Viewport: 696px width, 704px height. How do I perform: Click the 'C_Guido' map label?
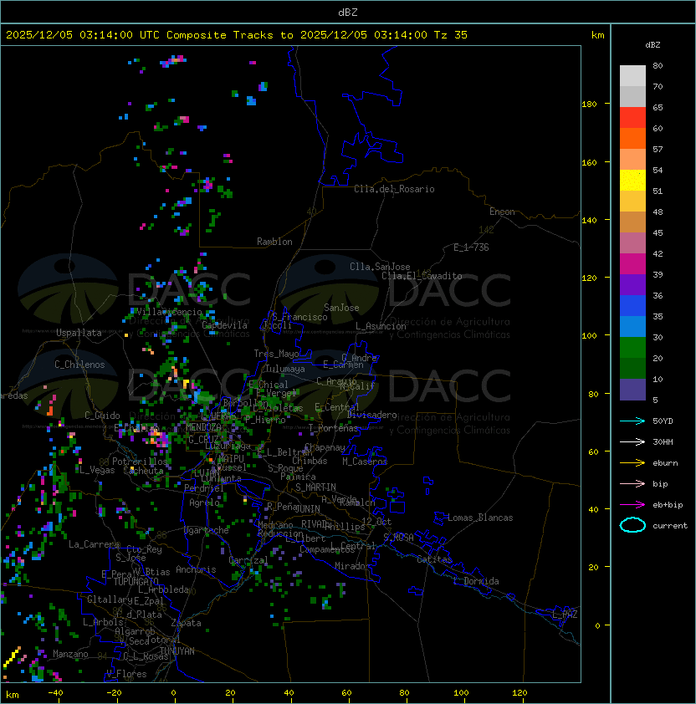point(102,416)
